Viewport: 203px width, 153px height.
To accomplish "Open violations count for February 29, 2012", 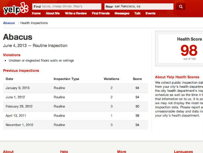I will pos(111,106).
